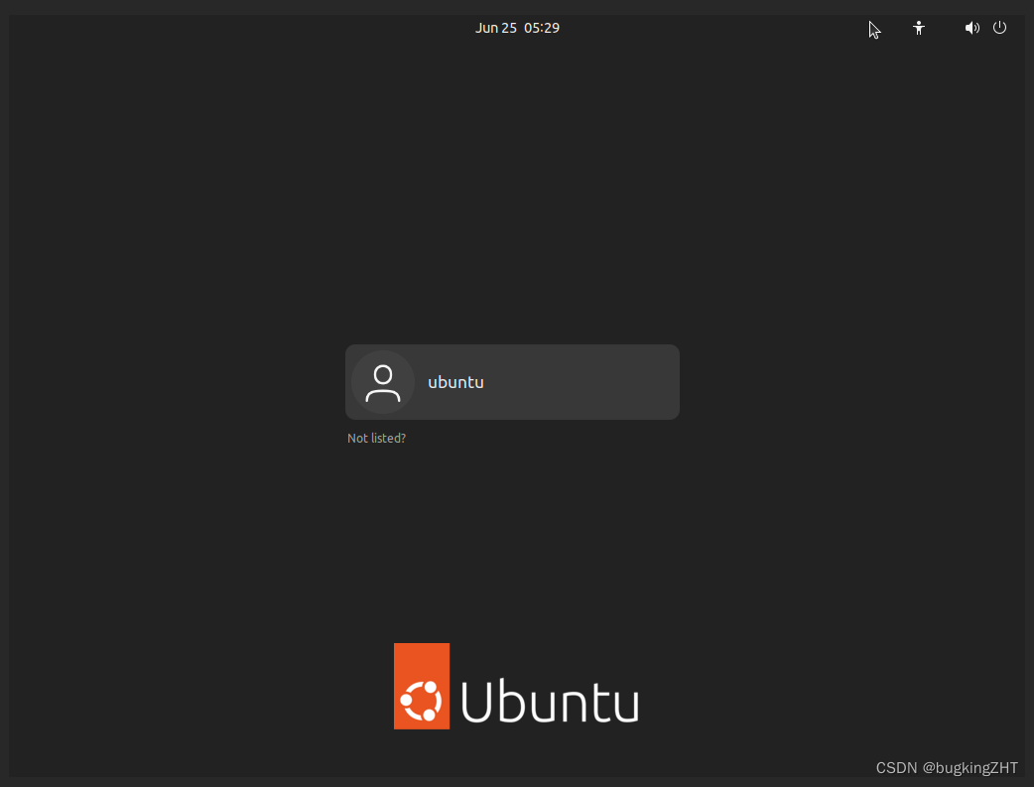Click the user avatar icon for ubuntu
Viewport: 1034px width, 787px height.
[382, 382]
